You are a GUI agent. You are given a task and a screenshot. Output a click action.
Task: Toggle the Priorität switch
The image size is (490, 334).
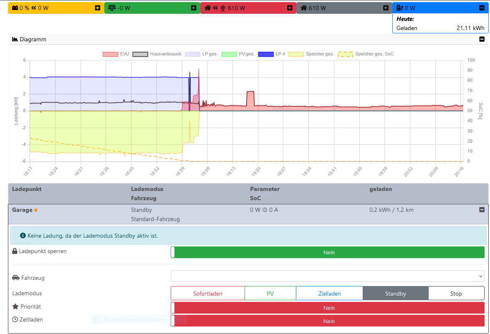[x=328, y=308]
